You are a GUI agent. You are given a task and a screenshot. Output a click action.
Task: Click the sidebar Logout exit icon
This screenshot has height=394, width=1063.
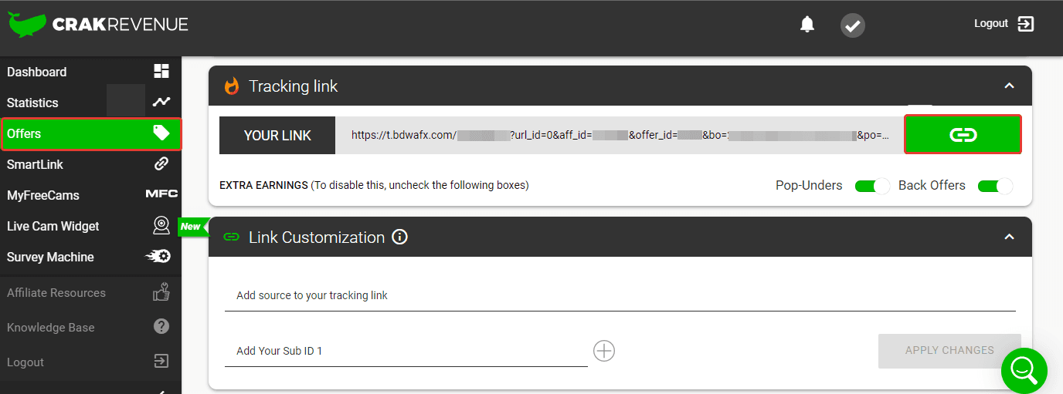[161, 361]
